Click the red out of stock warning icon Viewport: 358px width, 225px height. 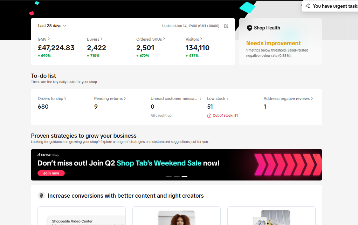pos(209,116)
